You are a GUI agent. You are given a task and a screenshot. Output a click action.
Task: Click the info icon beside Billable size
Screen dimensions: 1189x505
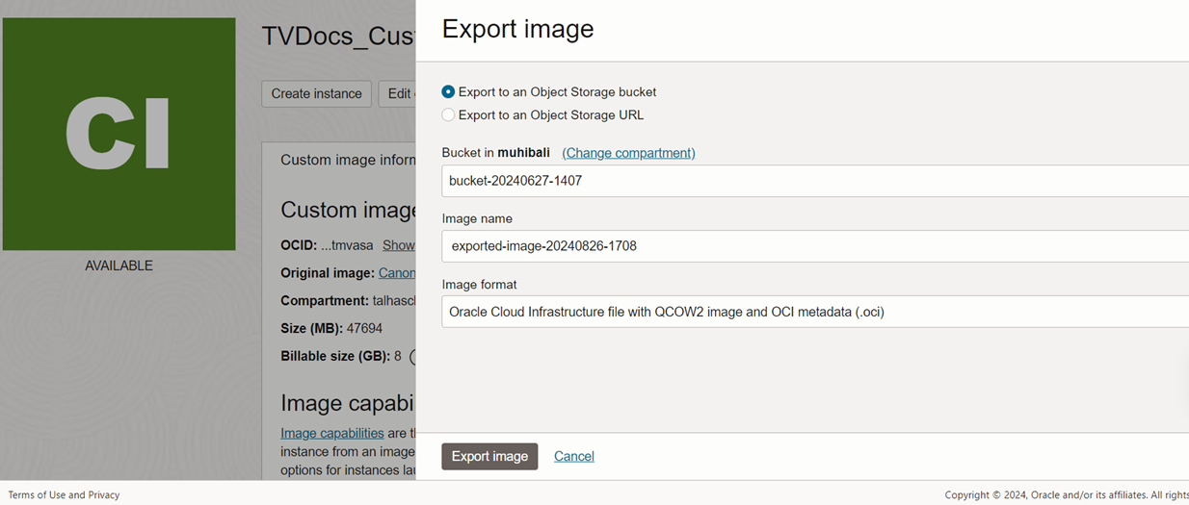412,357
